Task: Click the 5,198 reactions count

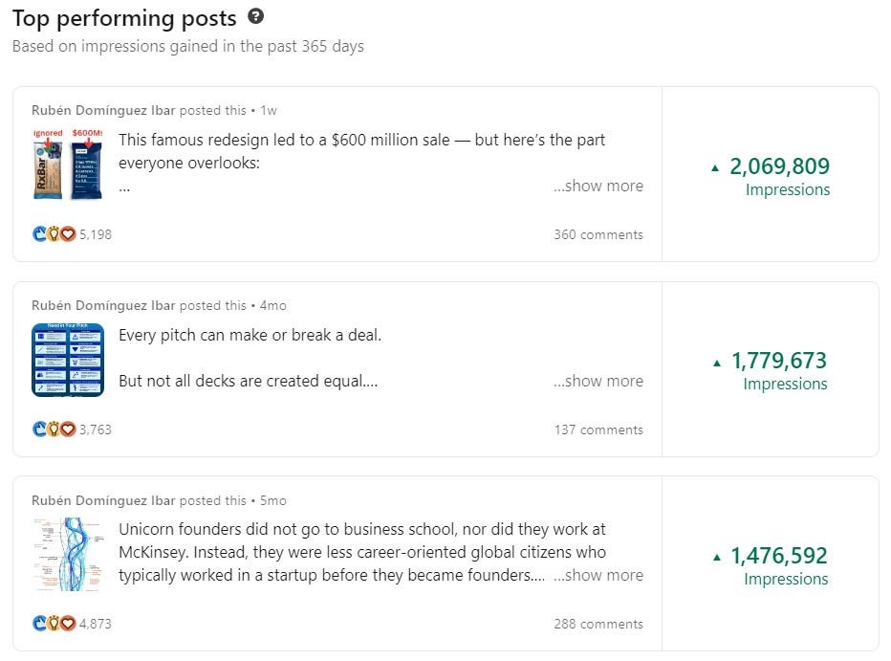Action: point(96,234)
